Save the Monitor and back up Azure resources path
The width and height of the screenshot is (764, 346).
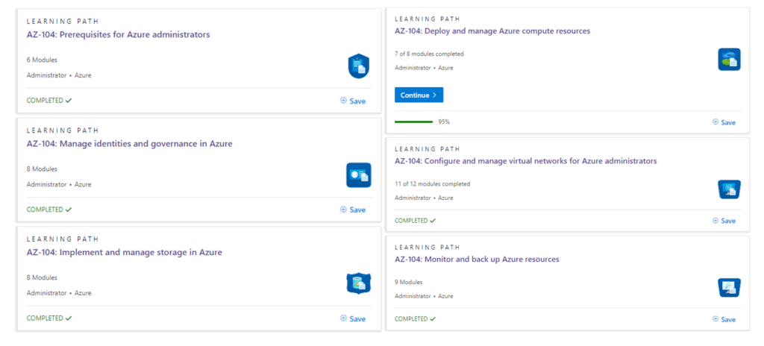[x=724, y=319]
